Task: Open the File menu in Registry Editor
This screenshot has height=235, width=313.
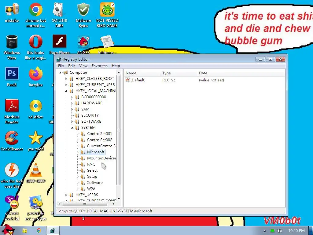Action: coord(61,66)
